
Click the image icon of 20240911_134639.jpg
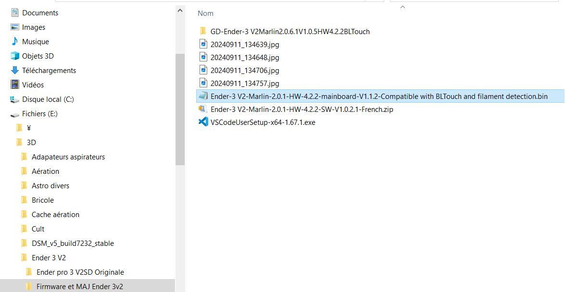coord(203,44)
